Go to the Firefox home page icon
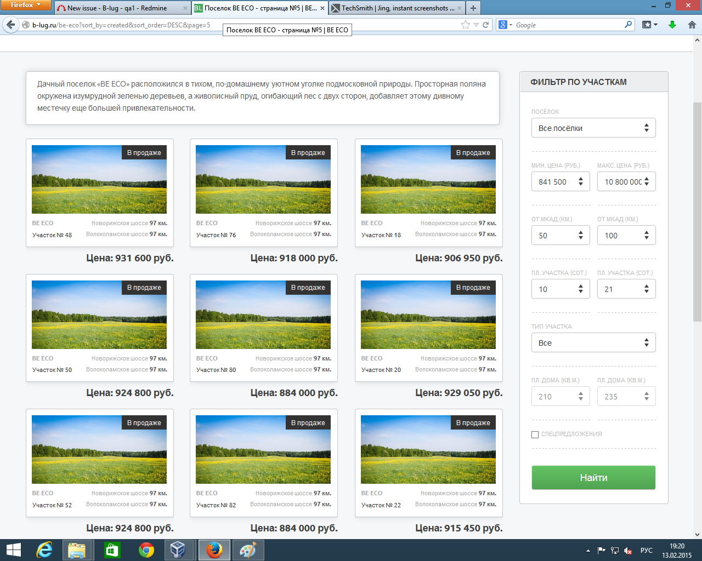702x561 pixels. click(692, 25)
